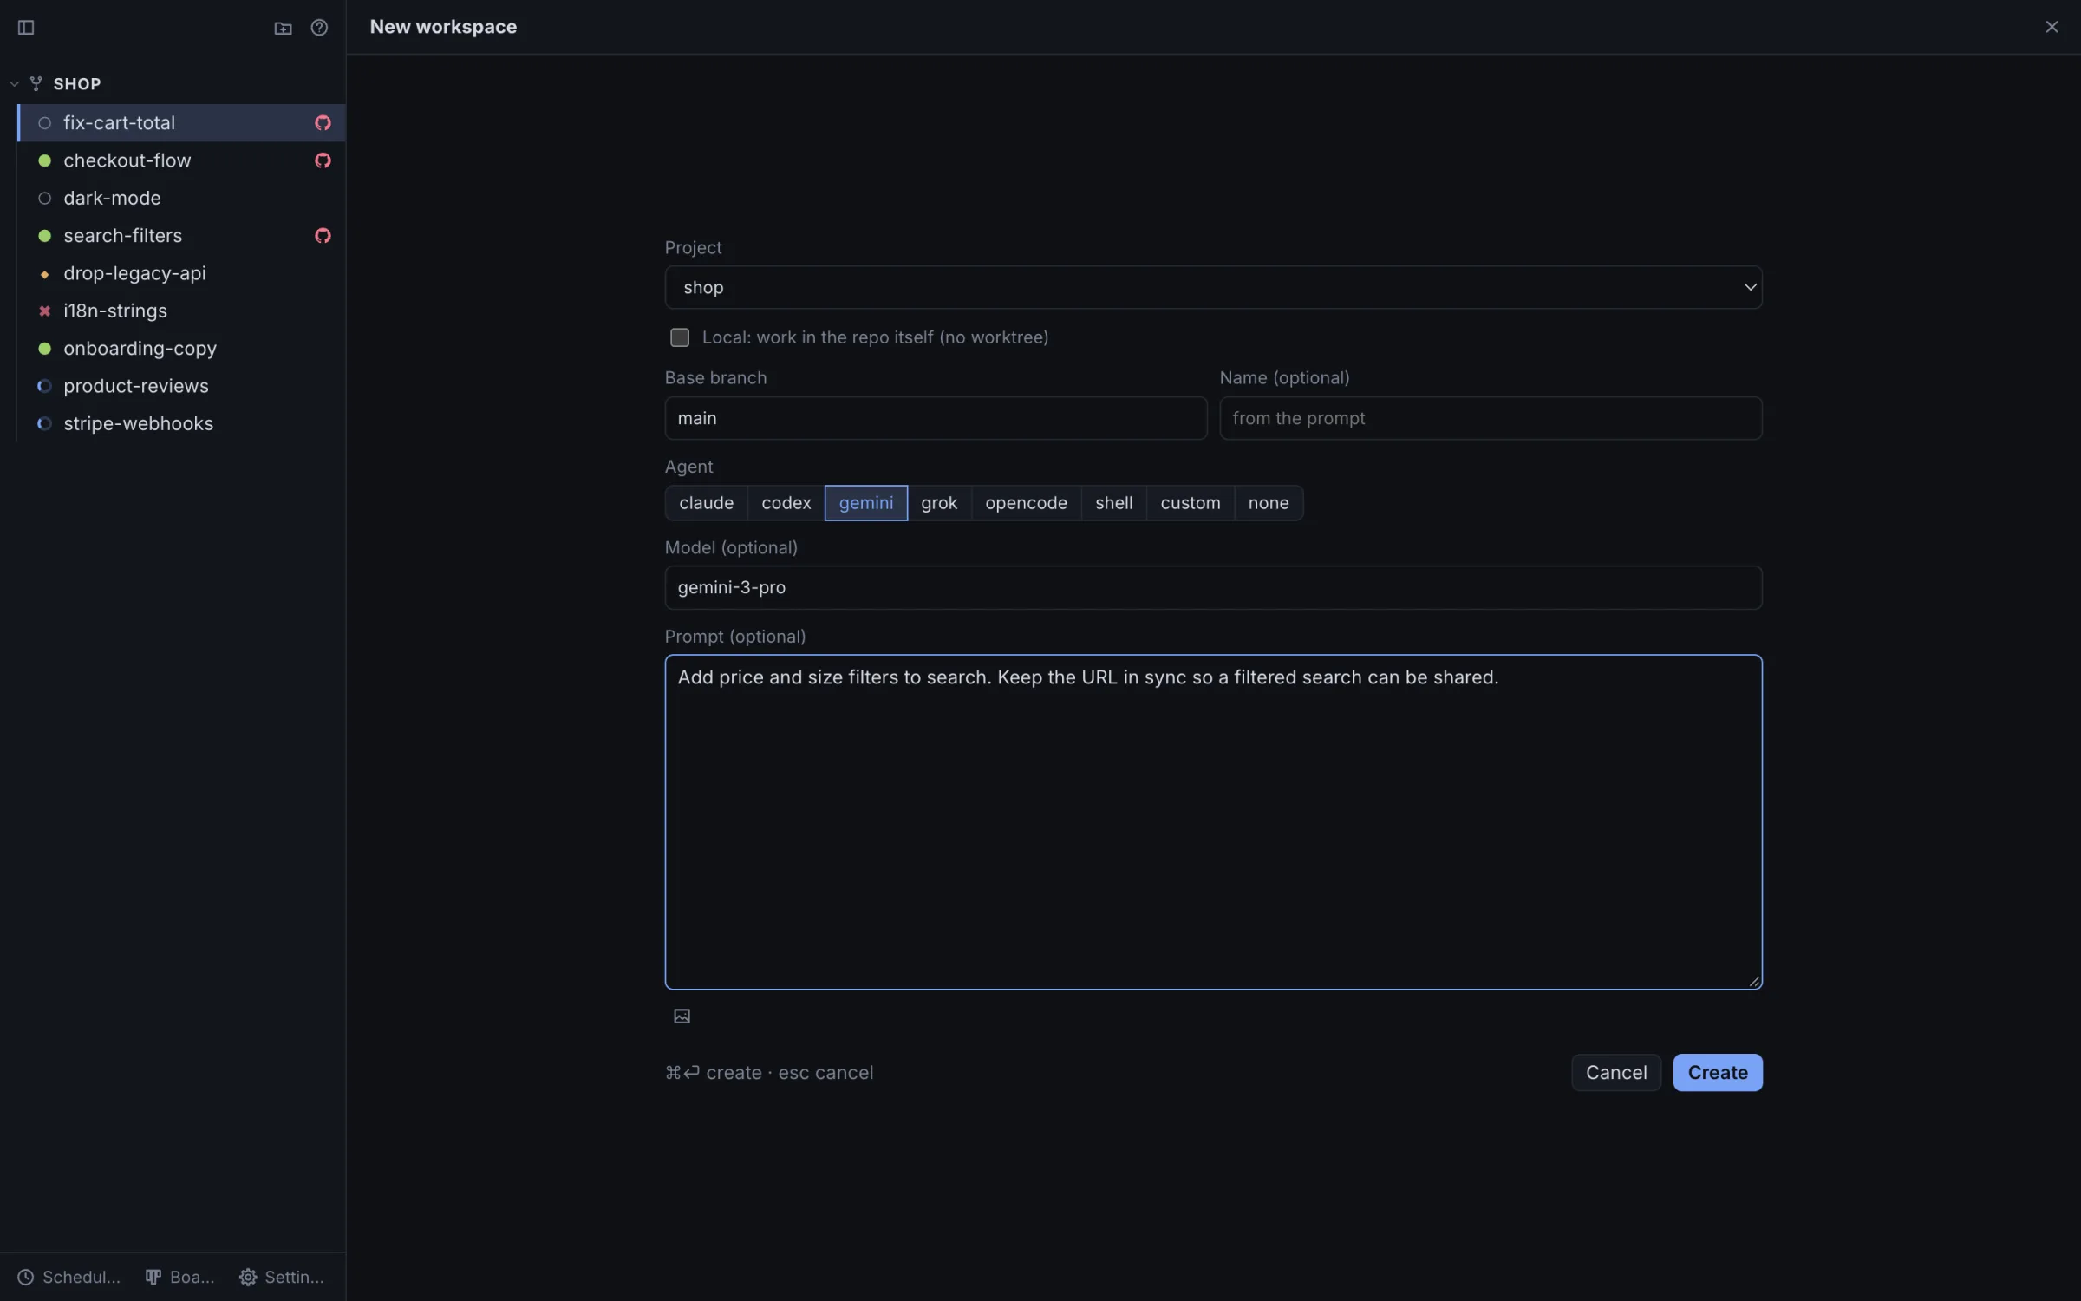Screen dimensions: 2081x1301
Task: Select the claude agent option
Action: point(706,503)
